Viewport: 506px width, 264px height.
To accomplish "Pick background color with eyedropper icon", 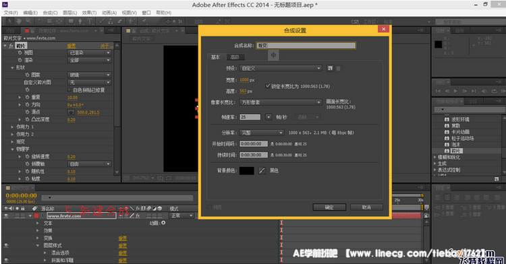I will point(262,170).
